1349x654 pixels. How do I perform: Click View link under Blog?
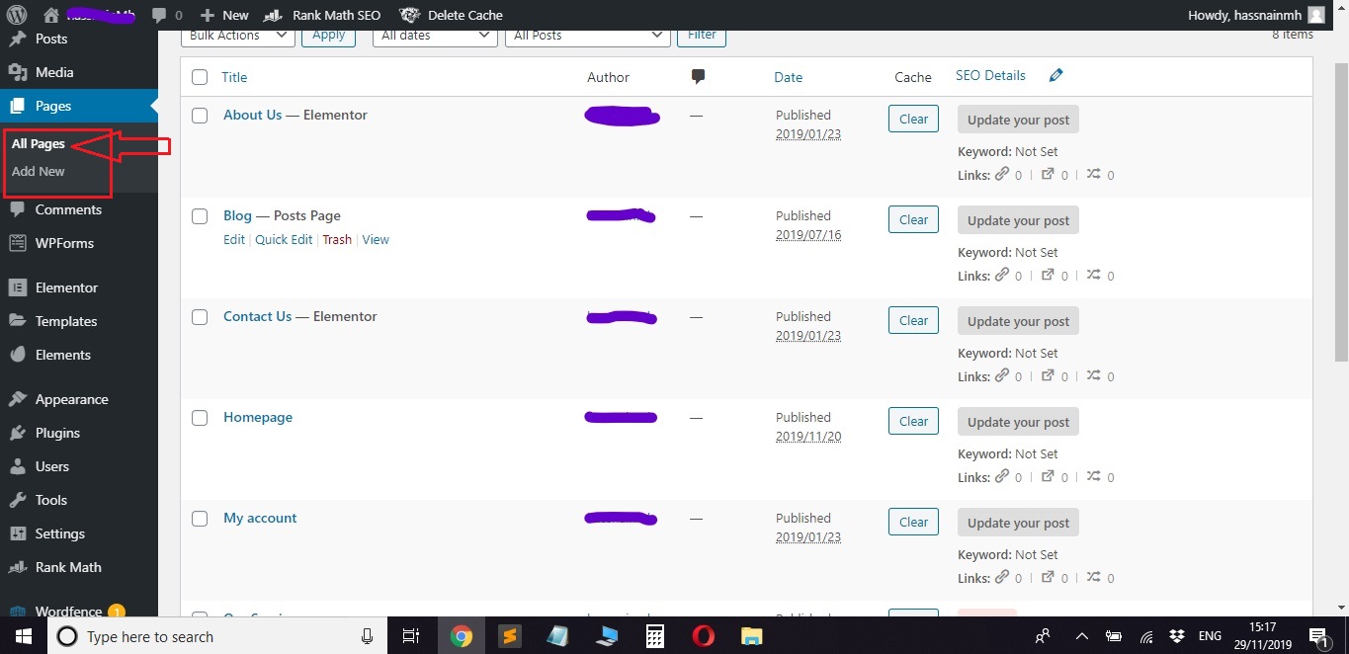(376, 240)
